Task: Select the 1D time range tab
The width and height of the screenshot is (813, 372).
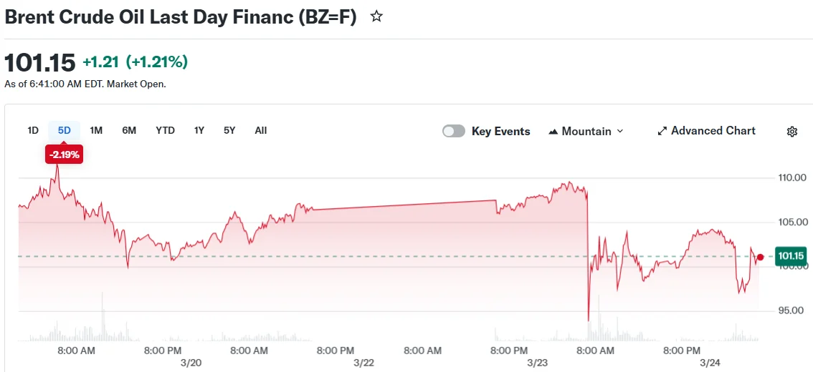Action: pos(33,130)
